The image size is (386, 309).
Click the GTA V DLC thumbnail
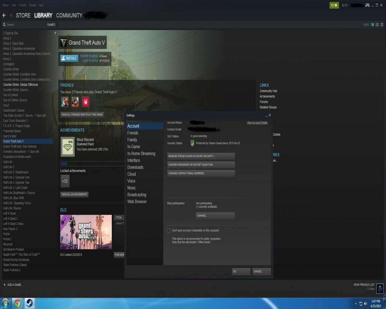tap(86, 232)
